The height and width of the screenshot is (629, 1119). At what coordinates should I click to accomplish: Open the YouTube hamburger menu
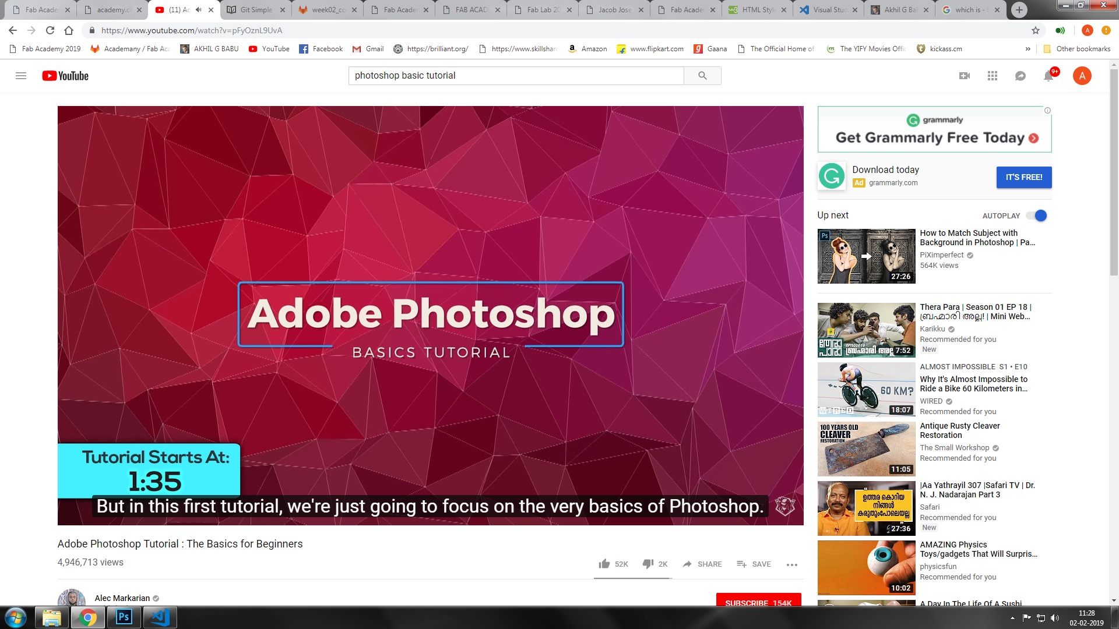point(21,76)
